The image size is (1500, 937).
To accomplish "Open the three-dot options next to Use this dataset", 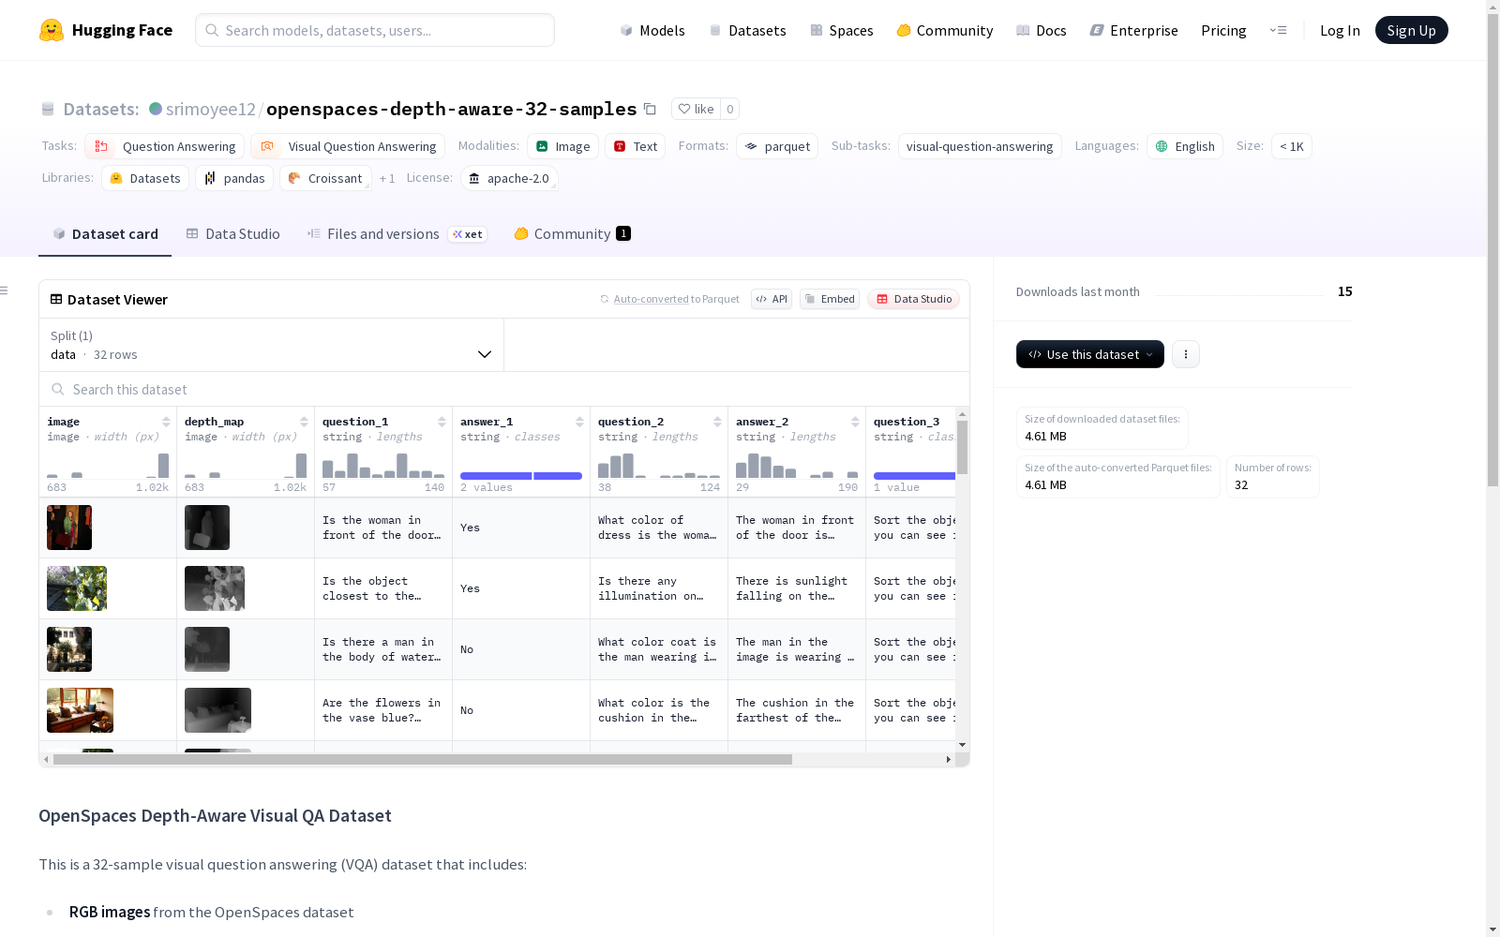I will 1186,354.
